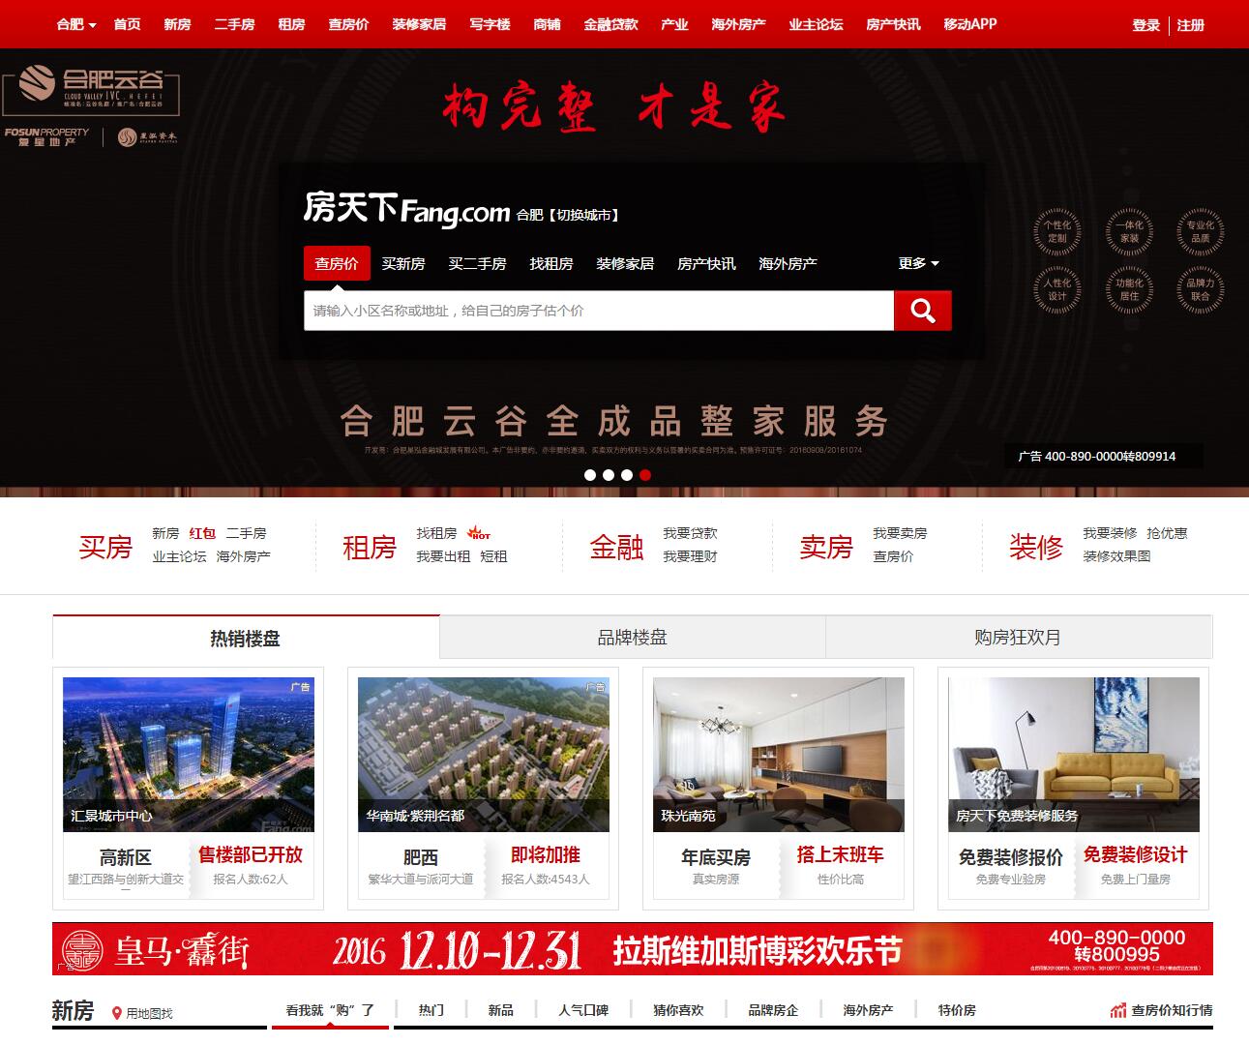Open 新房 in top navigation
The image size is (1249, 1045).
pyautogui.click(x=177, y=24)
